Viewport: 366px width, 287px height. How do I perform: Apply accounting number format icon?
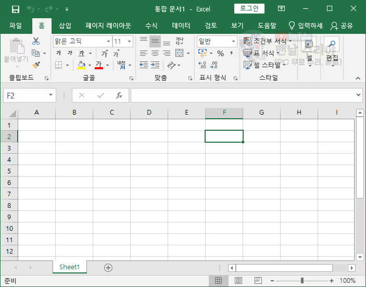[202, 53]
